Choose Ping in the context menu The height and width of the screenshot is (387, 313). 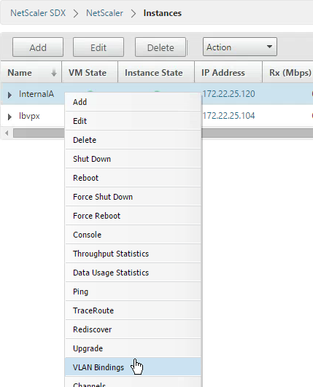pos(134,292)
